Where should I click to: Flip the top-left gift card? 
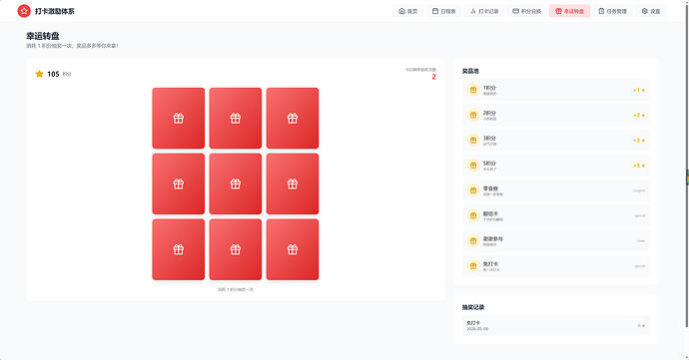coord(179,118)
